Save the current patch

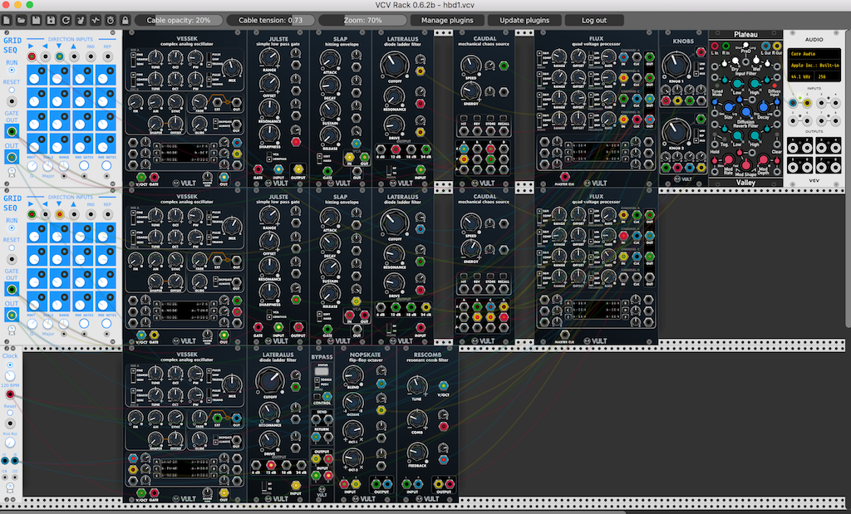(37, 21)
